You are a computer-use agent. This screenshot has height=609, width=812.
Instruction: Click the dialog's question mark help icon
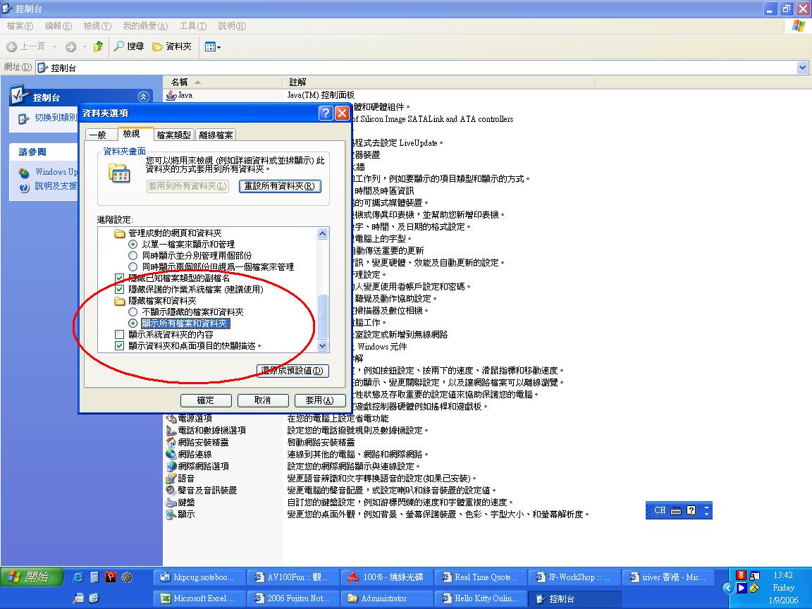(x=325, y=113)
